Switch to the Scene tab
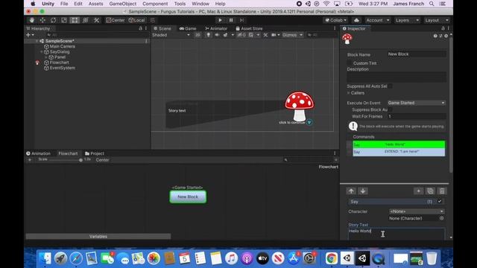Viewport: 477px width, 268px height. (162, 28)
